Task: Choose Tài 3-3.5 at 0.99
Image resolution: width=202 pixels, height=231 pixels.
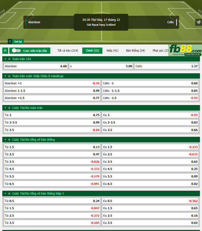Action: point(52,122)
